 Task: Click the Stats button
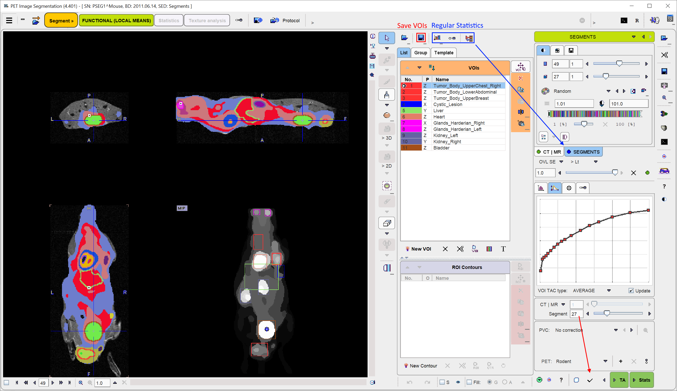[x=641, y=380]
